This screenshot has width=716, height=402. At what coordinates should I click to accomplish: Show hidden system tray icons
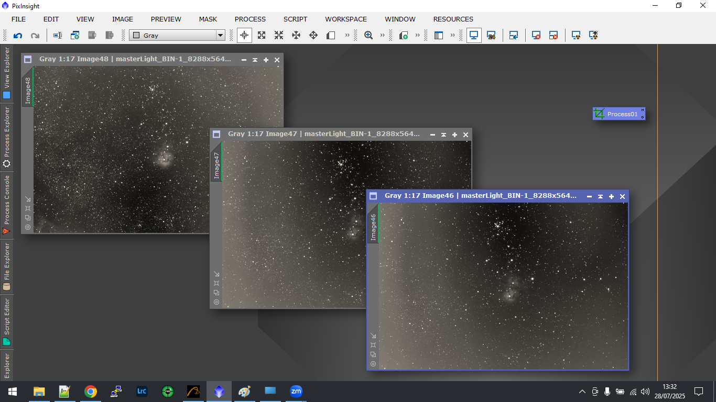(582, 392)
